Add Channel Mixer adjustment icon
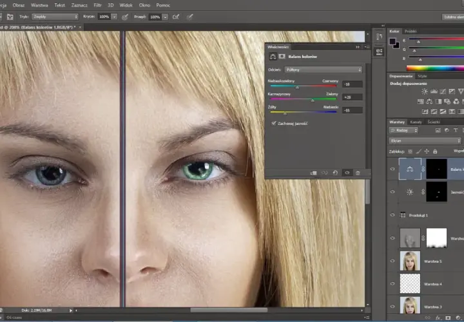This screenshot has height=322, width=464. click(x=456, y=102)
